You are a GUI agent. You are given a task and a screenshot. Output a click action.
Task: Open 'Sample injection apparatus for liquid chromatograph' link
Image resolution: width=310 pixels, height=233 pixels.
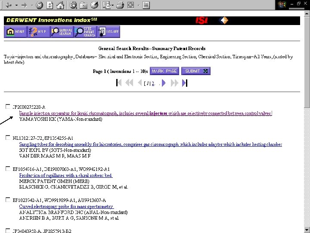coord(146,113)
